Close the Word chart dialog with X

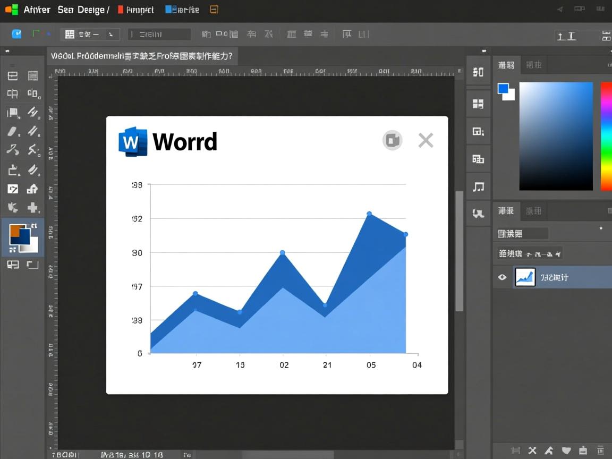pos(426,140)
